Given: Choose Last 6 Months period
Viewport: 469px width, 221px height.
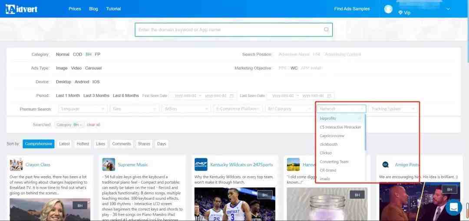Looking at the screenshot, I should click(126, 96).
